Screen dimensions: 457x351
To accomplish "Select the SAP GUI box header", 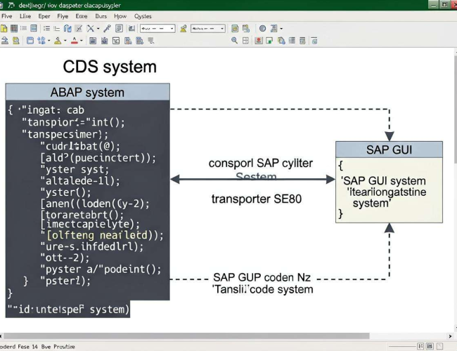I will click(389, 150).
